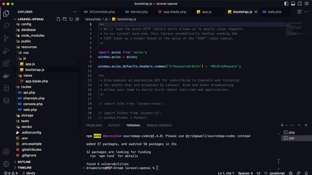312x175 pixels.
Task: Open editor more actions menu
Action: tap(306, 12)
